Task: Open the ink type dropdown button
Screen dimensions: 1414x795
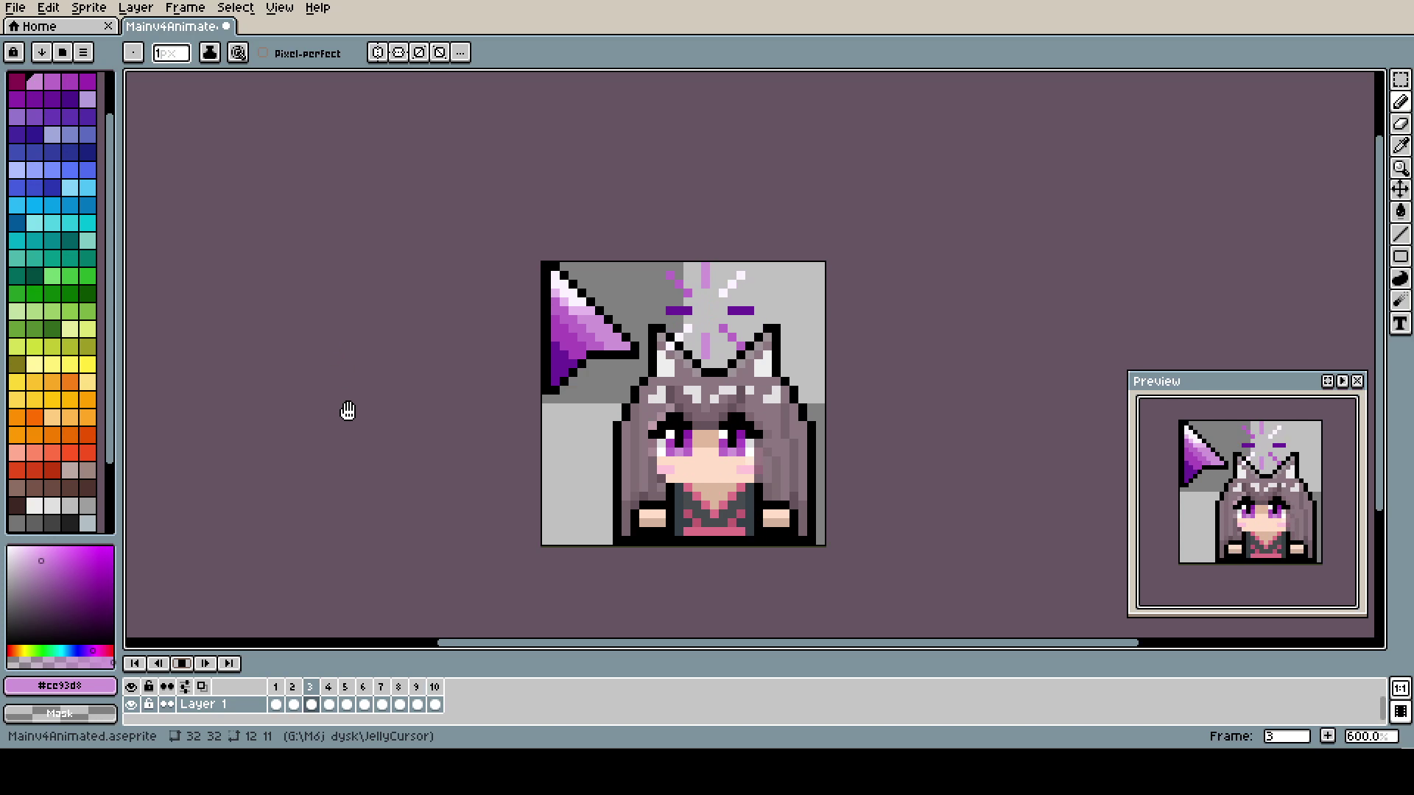Action: (x=210, y=52)
